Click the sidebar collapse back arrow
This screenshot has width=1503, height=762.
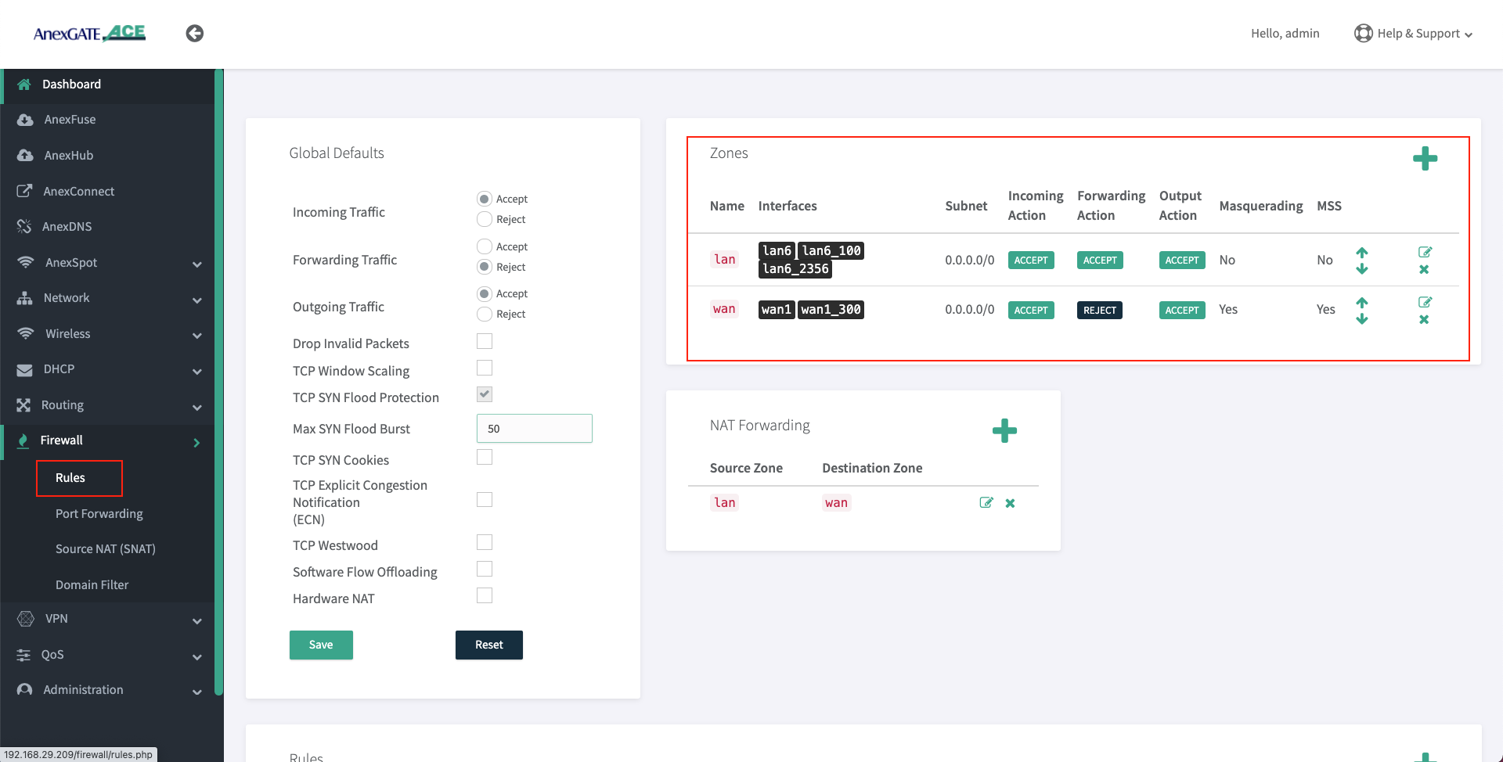pos(195,33)
